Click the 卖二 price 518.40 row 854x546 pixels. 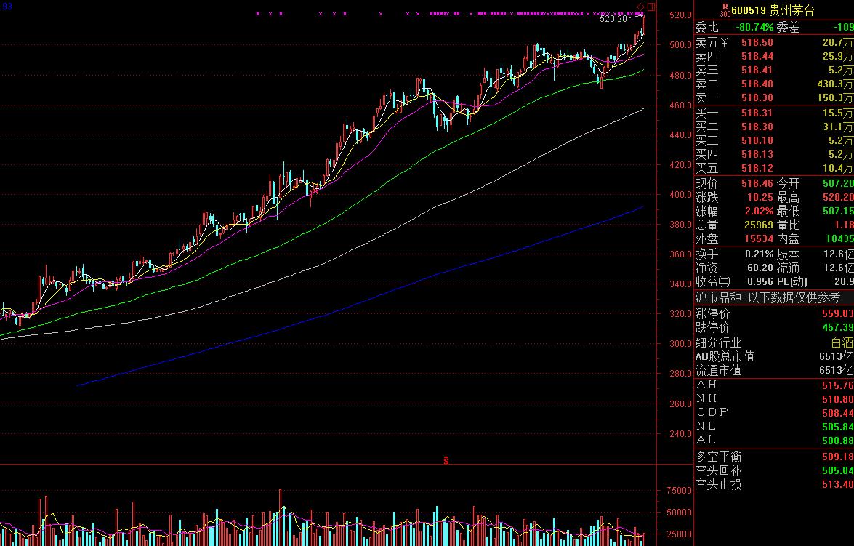click(x=757, y=84)
